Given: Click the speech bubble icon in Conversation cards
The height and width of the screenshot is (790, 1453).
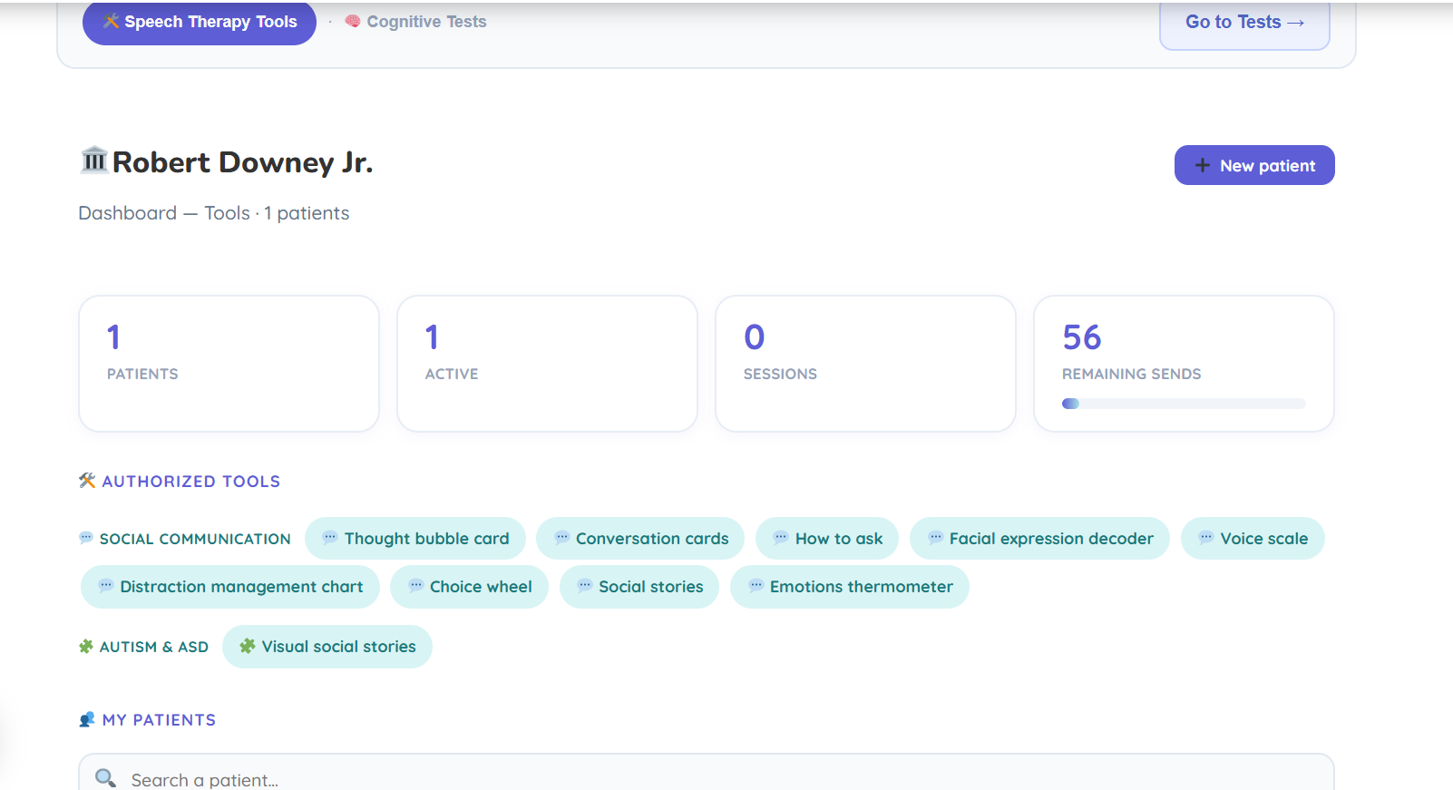Looking at the screenshot, I should [x=562, y=538].
